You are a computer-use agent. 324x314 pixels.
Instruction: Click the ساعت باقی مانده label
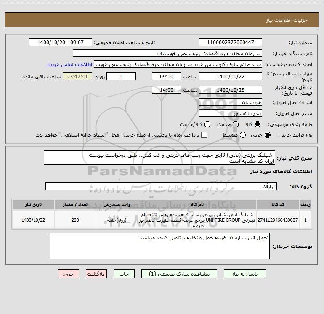(42, 77)
